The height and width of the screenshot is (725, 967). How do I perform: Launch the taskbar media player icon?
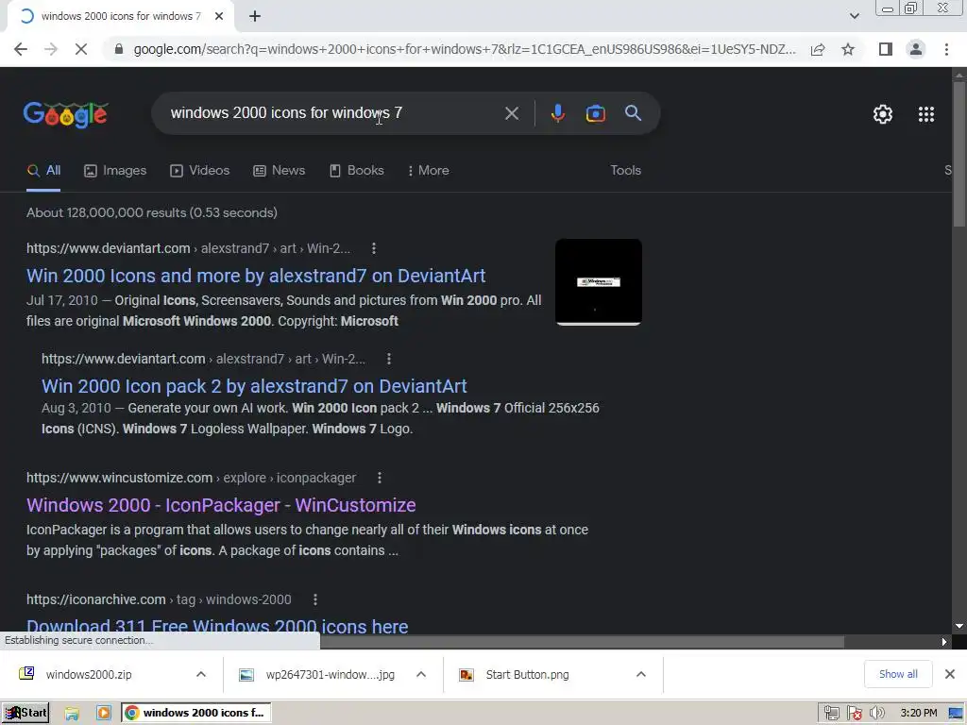(104, 714)
